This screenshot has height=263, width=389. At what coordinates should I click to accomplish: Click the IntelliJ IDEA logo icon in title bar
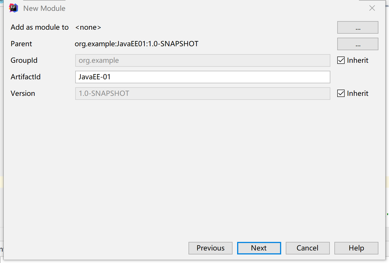coord(13,8)
